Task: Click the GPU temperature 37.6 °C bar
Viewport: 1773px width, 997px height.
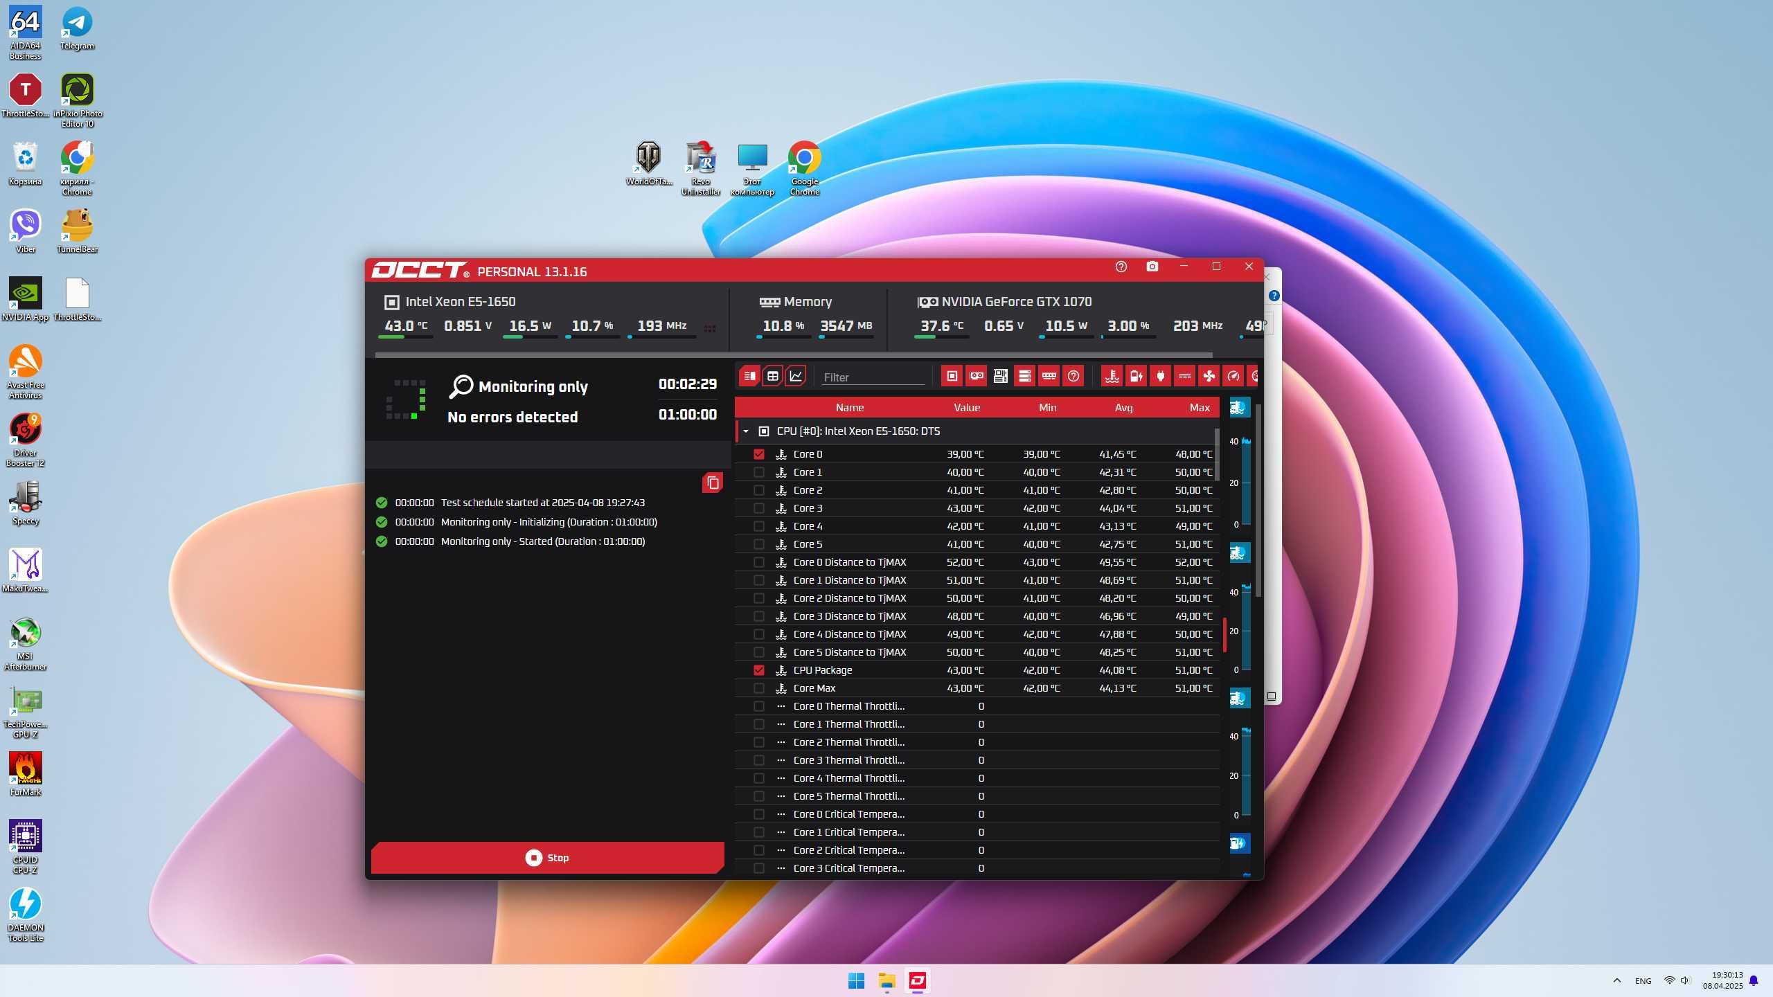Action: pos(941,337)
